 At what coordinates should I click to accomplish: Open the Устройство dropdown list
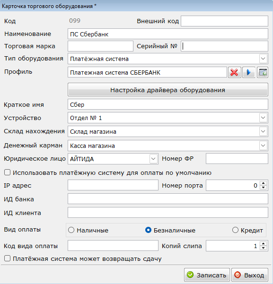(263, 118)
